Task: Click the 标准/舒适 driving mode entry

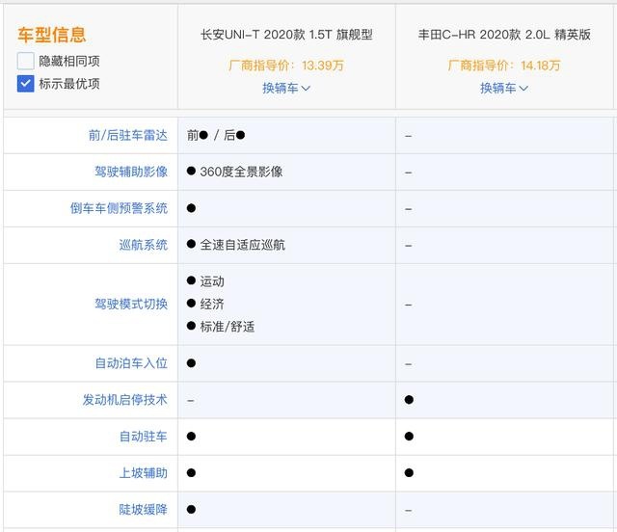Action: click(228, 327)
